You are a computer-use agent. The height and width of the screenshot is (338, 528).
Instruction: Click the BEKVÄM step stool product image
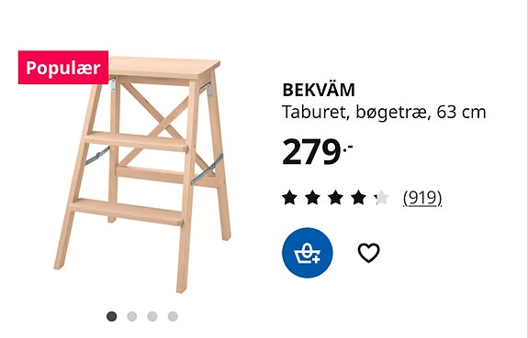(142, 175)
